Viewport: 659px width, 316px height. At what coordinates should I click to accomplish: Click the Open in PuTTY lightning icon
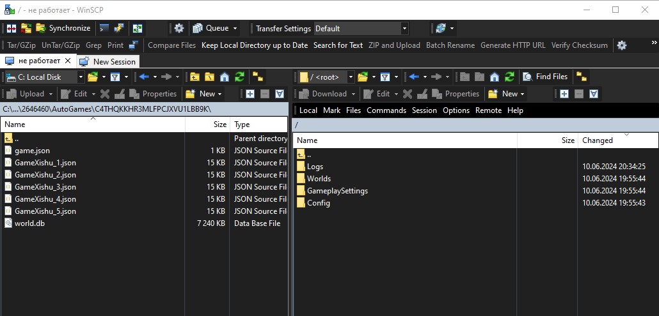[x=119, y=28]
